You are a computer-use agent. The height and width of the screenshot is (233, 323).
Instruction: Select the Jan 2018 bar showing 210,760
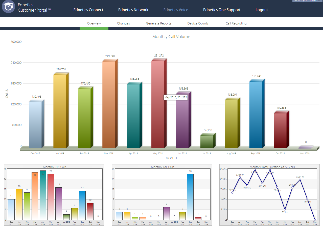[61, 110]
